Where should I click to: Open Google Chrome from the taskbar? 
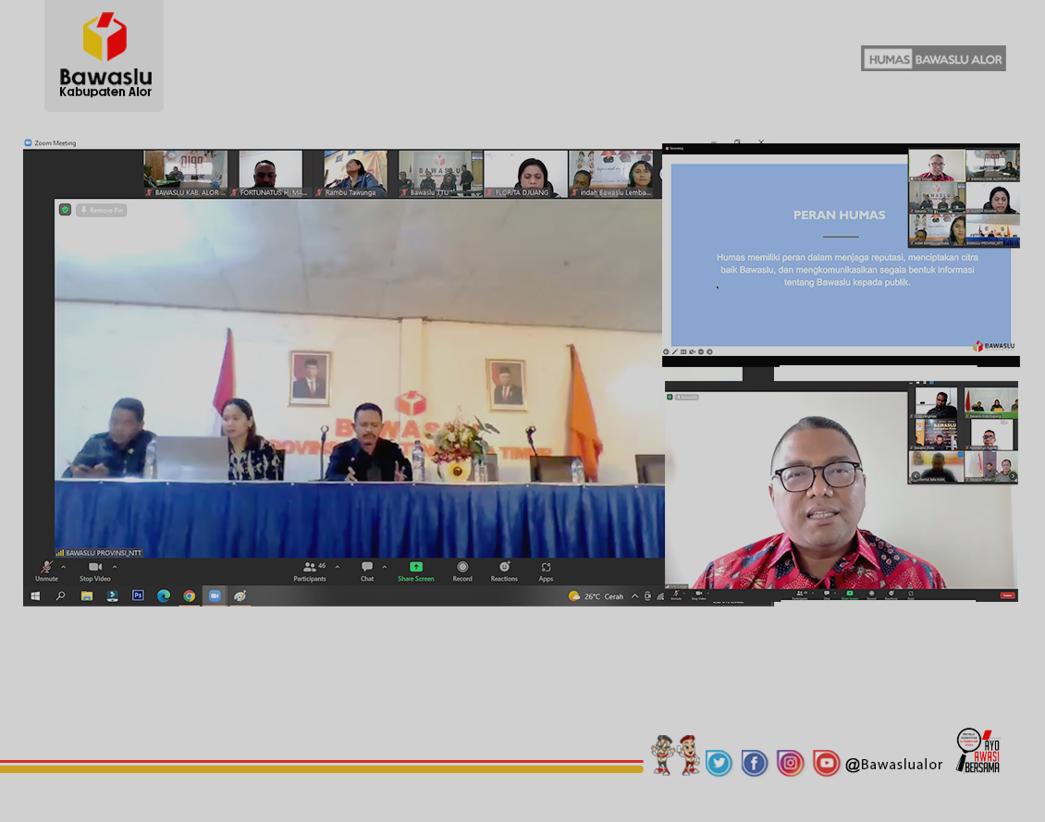click(190, 595)
